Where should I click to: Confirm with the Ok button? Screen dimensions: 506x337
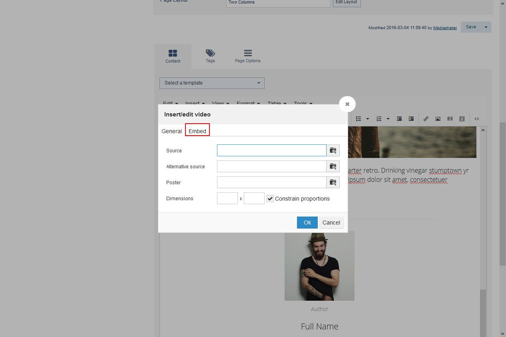pyautogui.click(x=307, y=223)
